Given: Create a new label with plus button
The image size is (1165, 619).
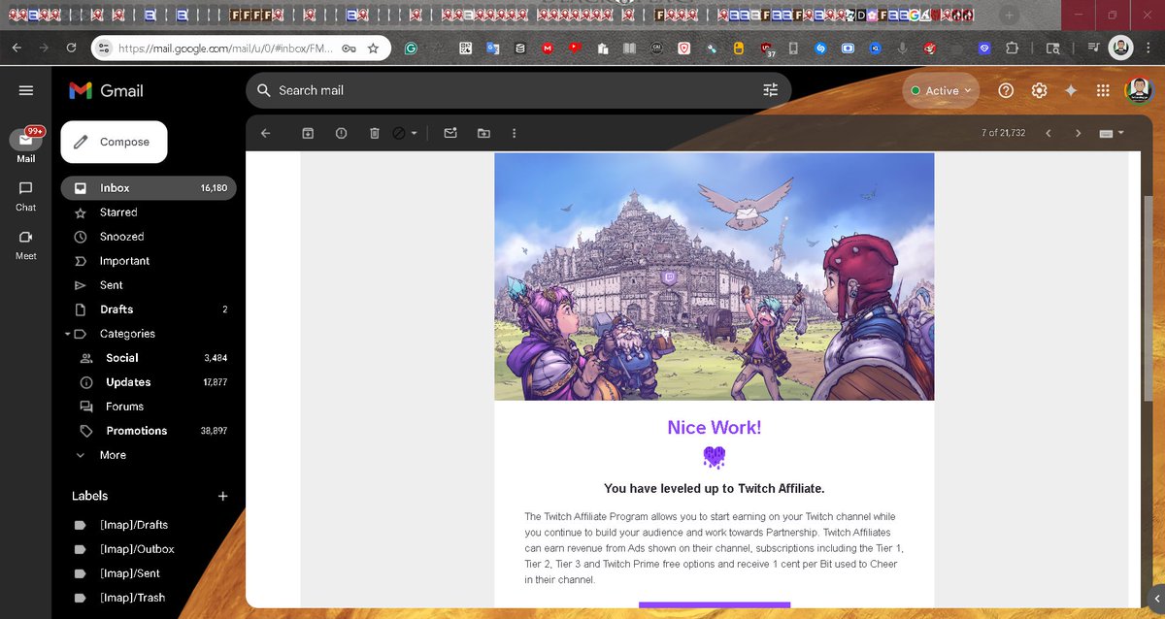Looking at the screenshot, I should click(x=222, y=496).
